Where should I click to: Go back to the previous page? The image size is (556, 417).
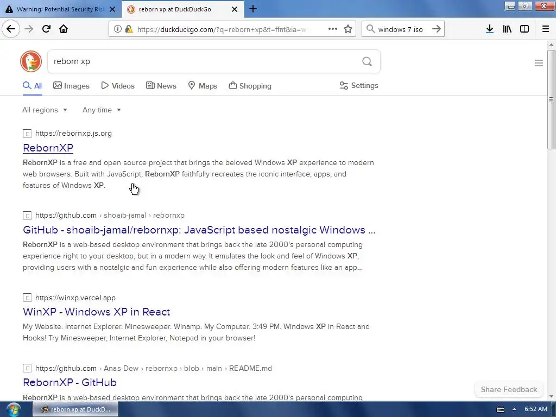[11, 29]
